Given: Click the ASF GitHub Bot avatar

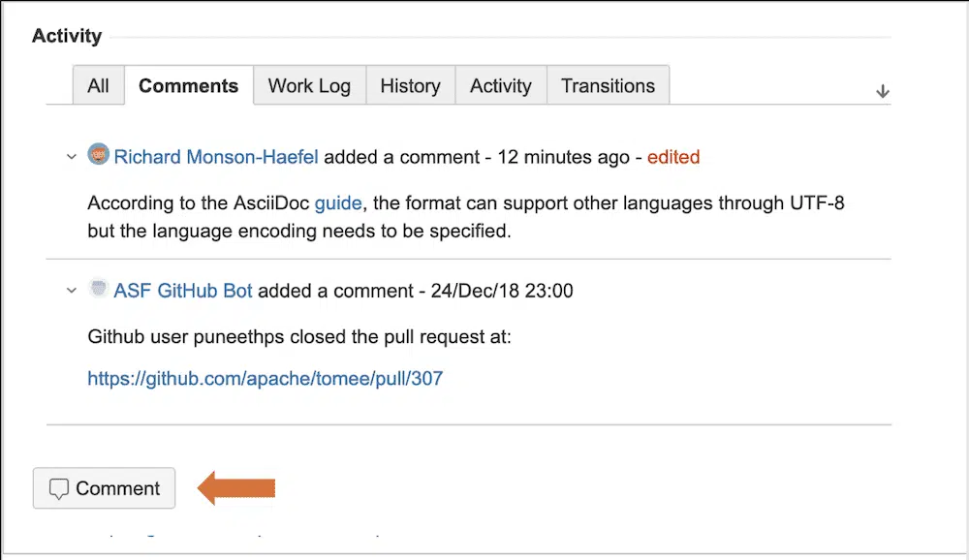Looking at the screenshot, I should pos(99,288).
